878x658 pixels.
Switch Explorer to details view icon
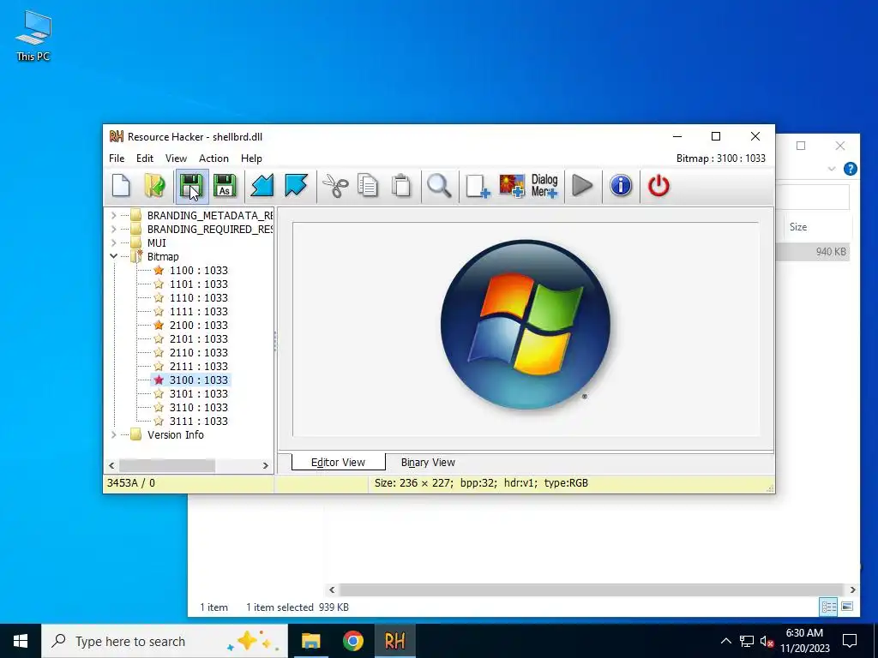[x=828, y=607]
